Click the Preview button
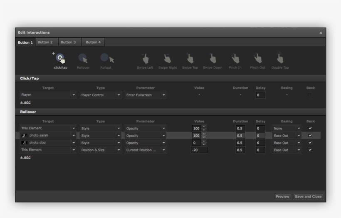This screenshot has height=218, width=341. pyautogui.click(x=282, y=196)
